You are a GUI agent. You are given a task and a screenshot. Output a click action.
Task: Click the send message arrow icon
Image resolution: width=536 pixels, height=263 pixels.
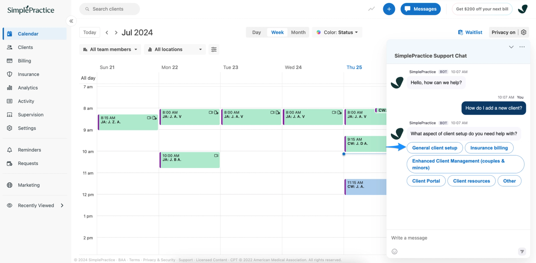coord(522,251)
